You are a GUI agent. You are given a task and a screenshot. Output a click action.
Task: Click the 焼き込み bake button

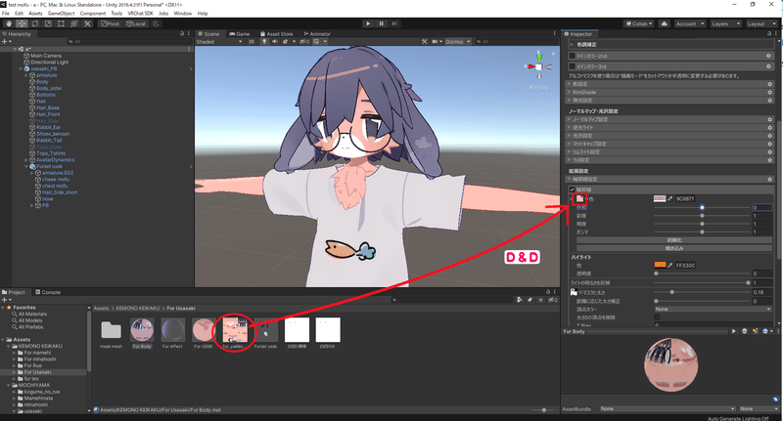pyautogui.click(x=674, y=247)
